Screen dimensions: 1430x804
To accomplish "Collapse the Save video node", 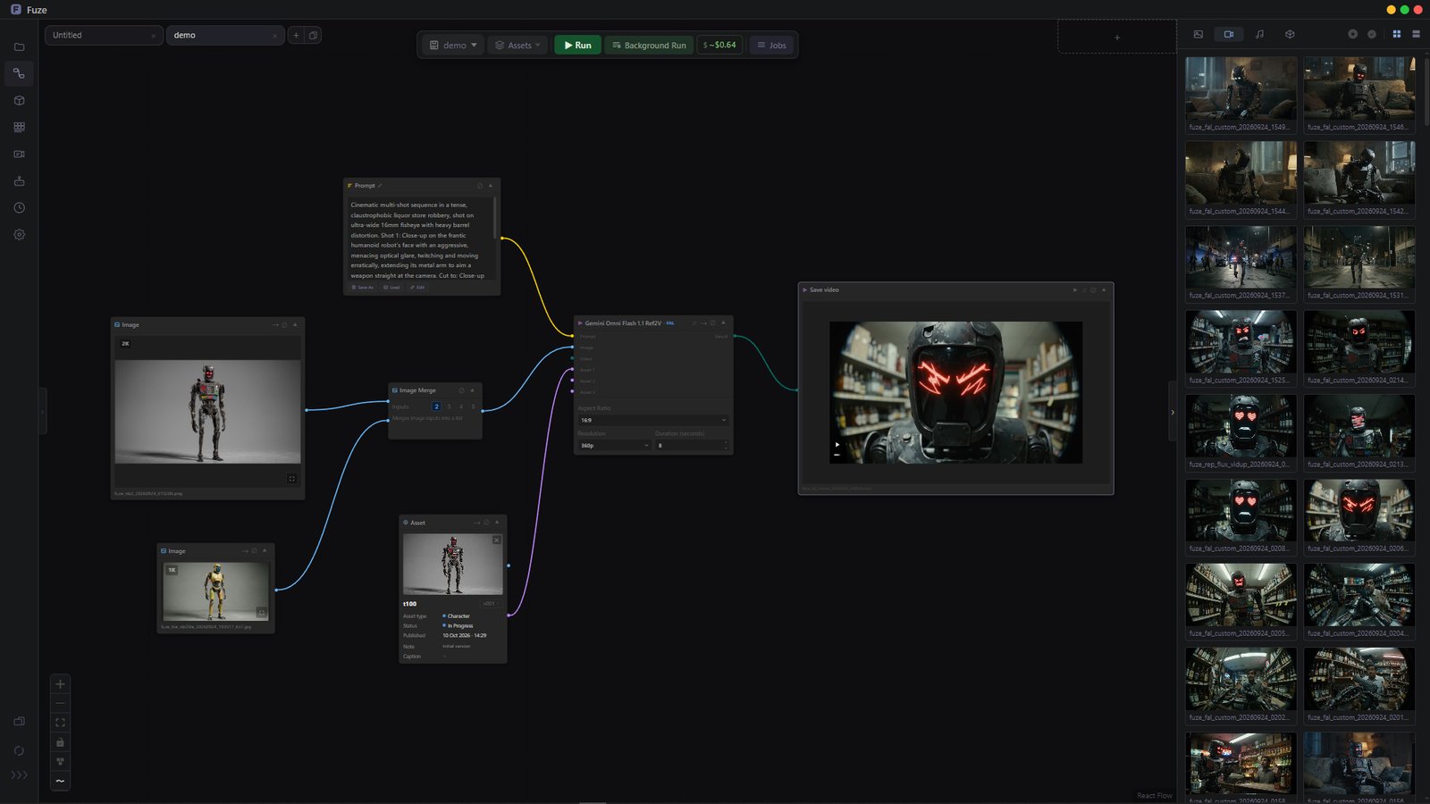I will click(x=1104, y=289).
